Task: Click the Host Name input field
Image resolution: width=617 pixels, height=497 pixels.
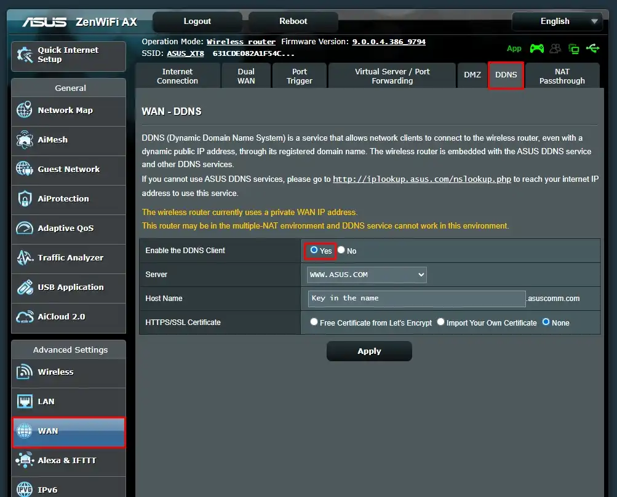Action: 416,299
